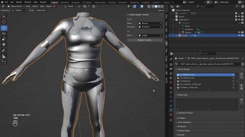Open the Texture properties tab
Screen dimensions: 245x137
point(171,120)
